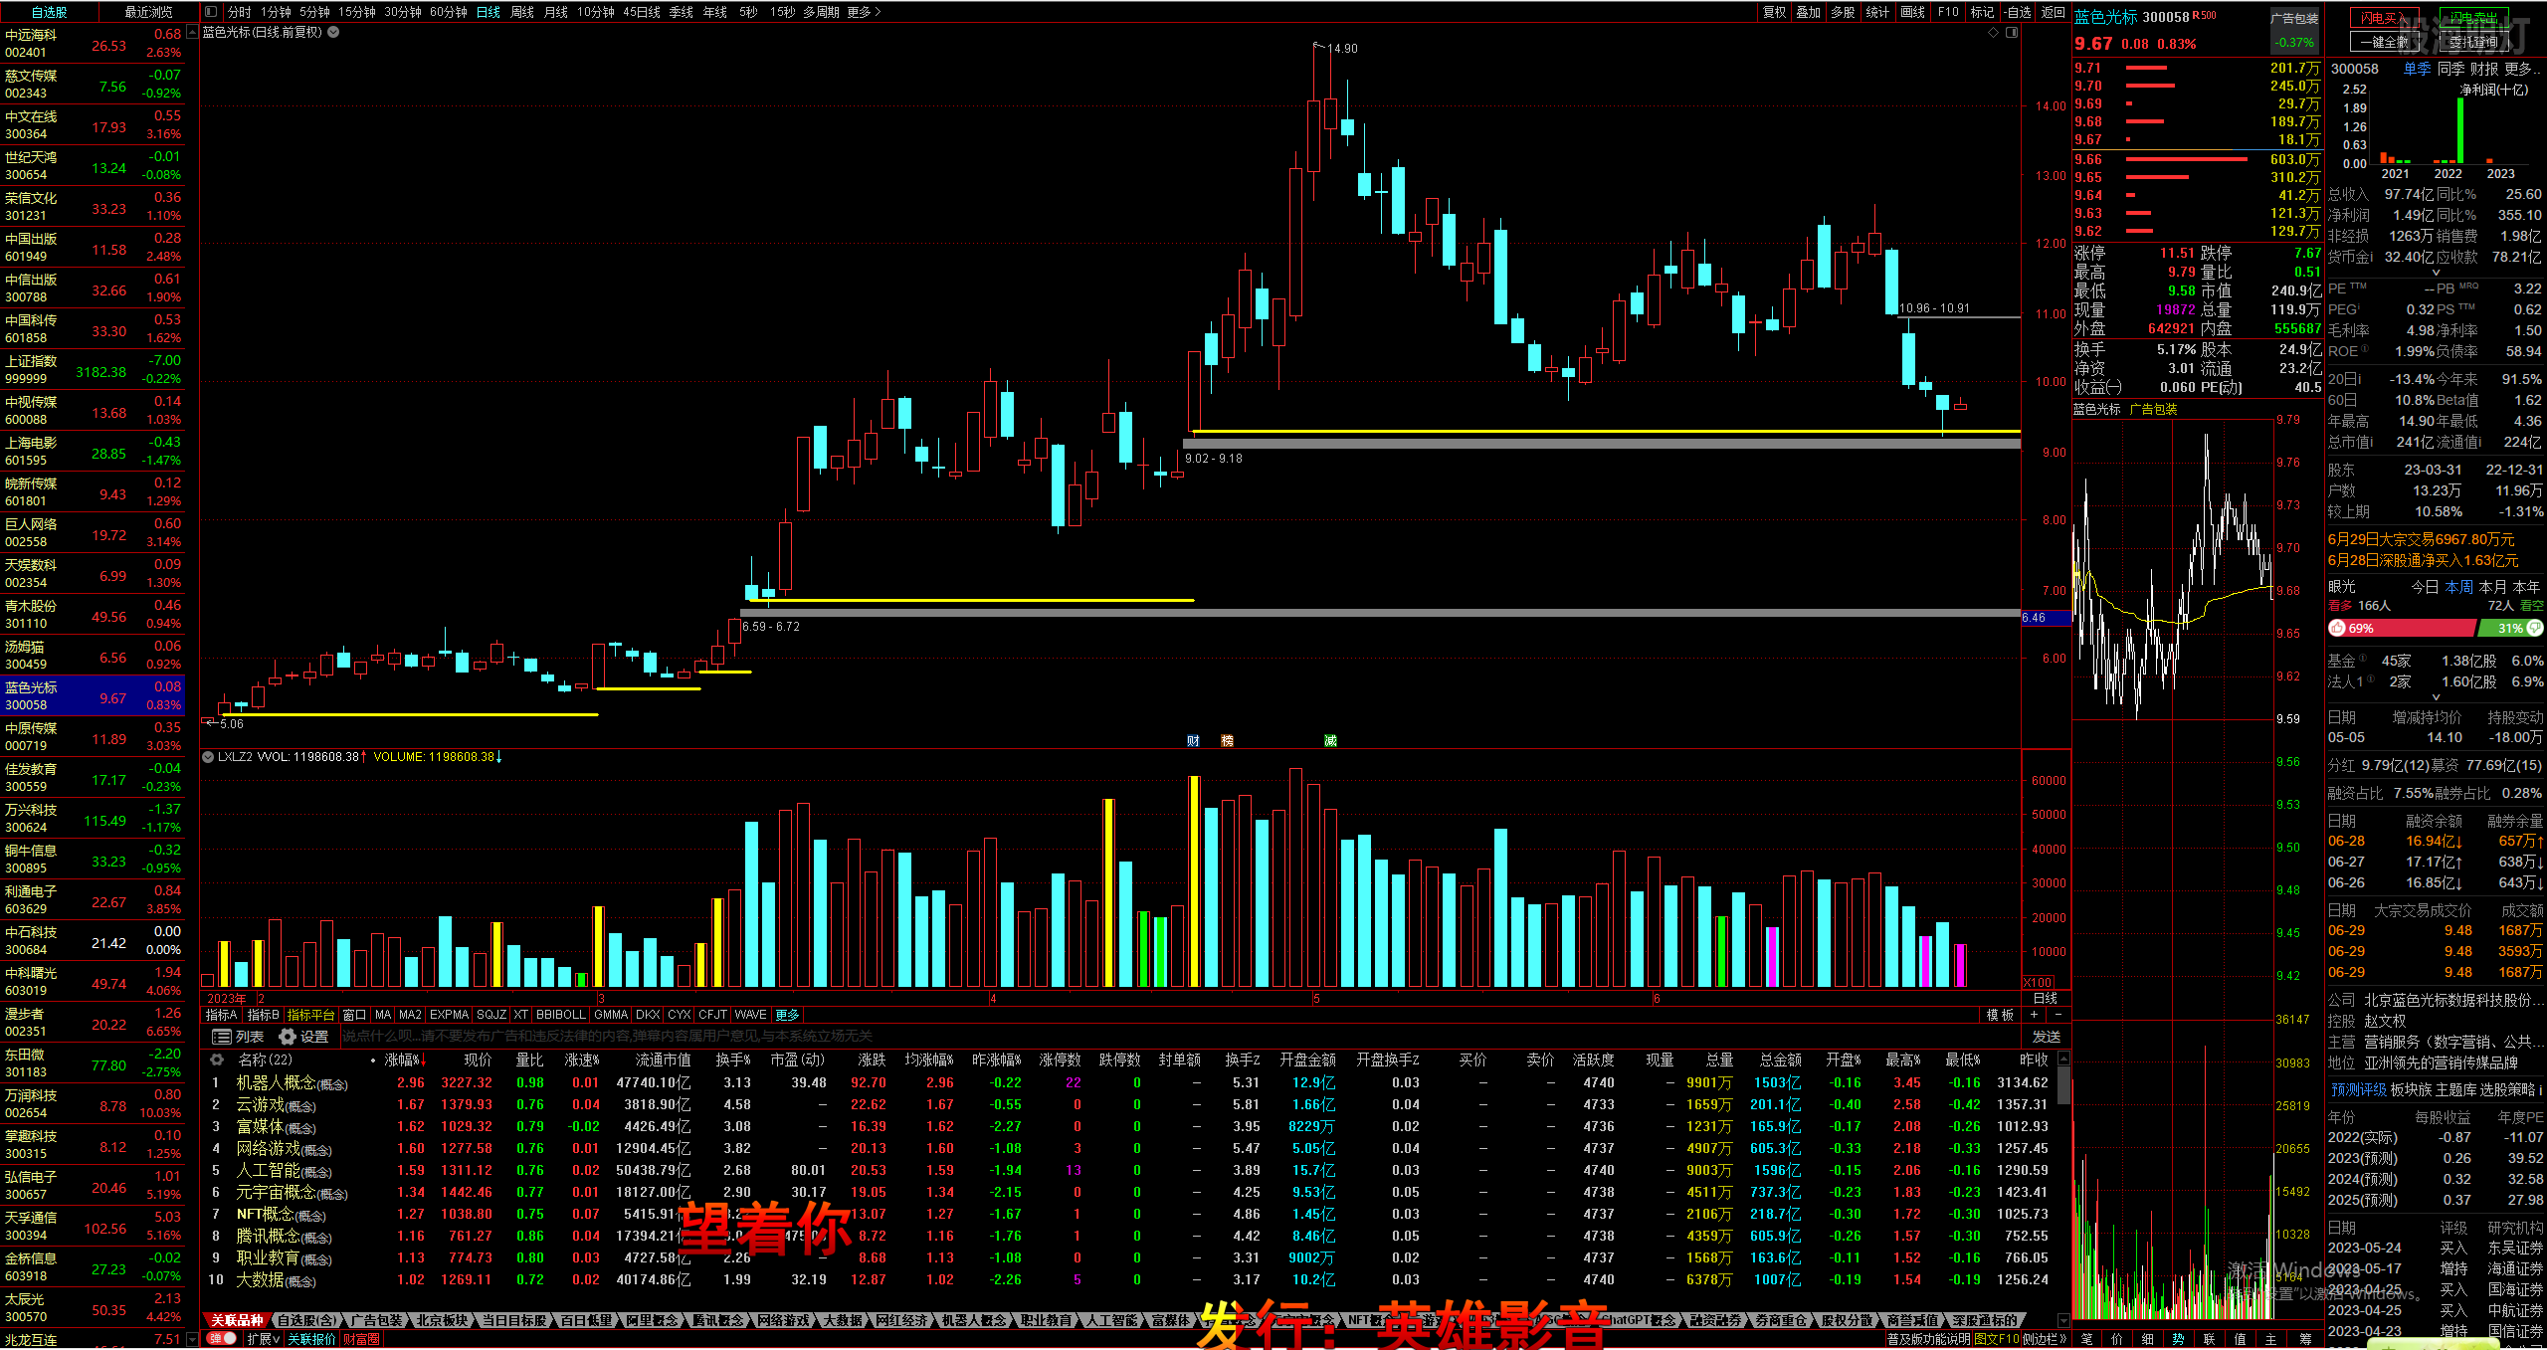Open the F10 company info
The height and width of the screenshot is (1350, 2547).
click(x=1948, y=12)
